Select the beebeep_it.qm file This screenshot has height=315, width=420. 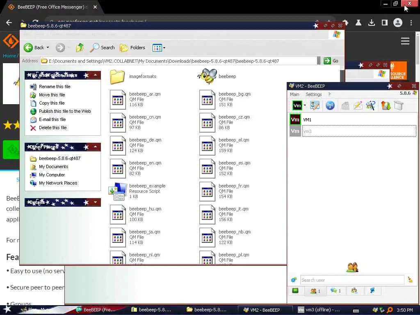(x=224, y=214)
